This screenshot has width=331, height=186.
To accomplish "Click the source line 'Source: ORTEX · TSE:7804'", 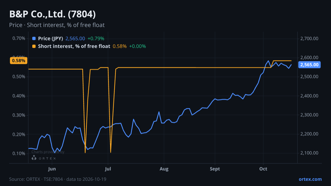I will [x=36, y=179].
